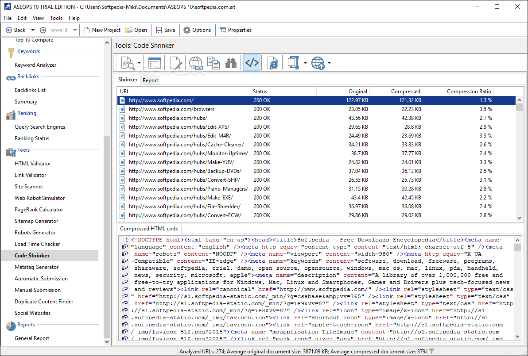
Task: Click the globe upload icon
Action: tap(318, 63)
